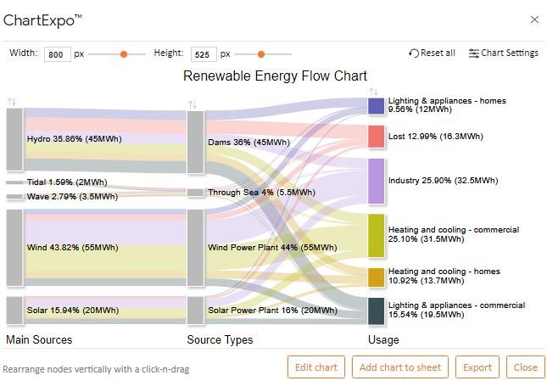The image size is (547, 392).
Task: Click the Export button
Action: (x=477, y=367)
